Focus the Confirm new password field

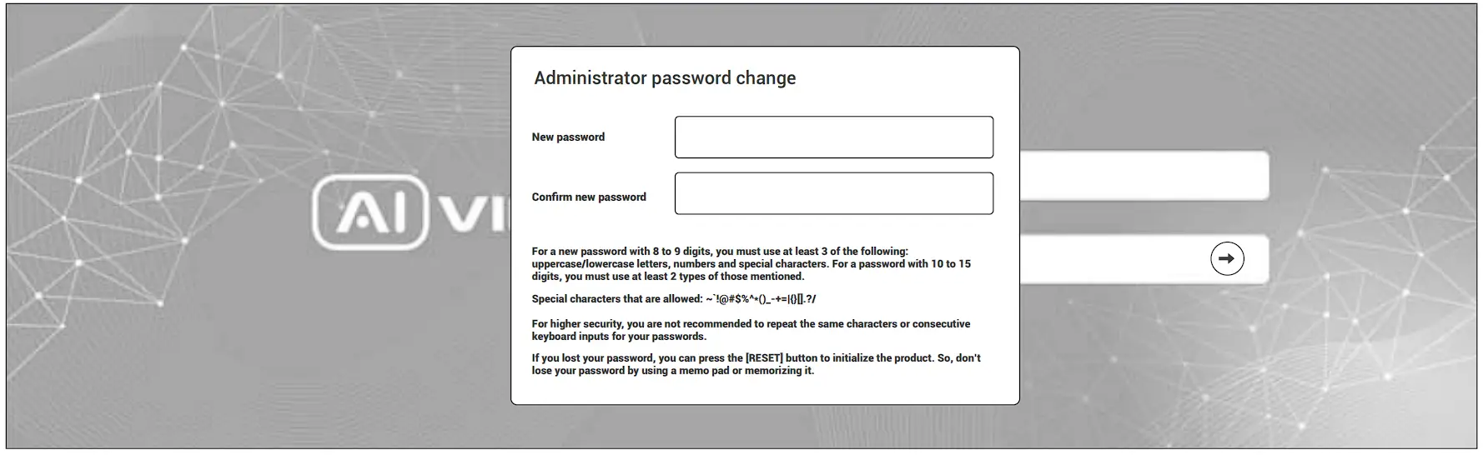833,193
